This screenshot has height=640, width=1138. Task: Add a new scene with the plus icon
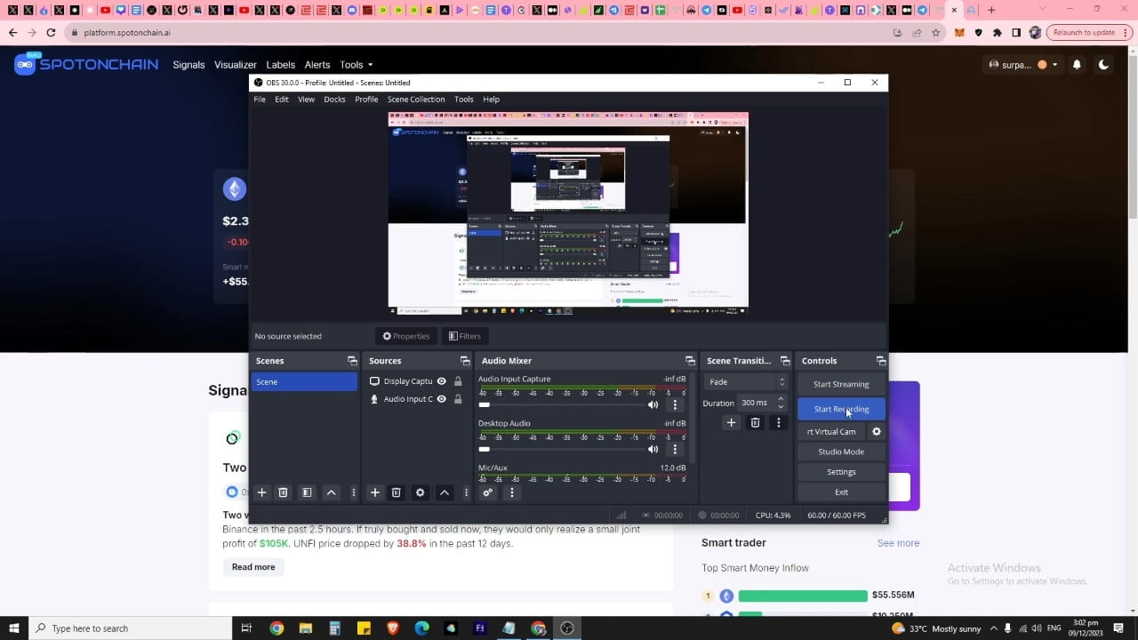[x=261, y=492]
